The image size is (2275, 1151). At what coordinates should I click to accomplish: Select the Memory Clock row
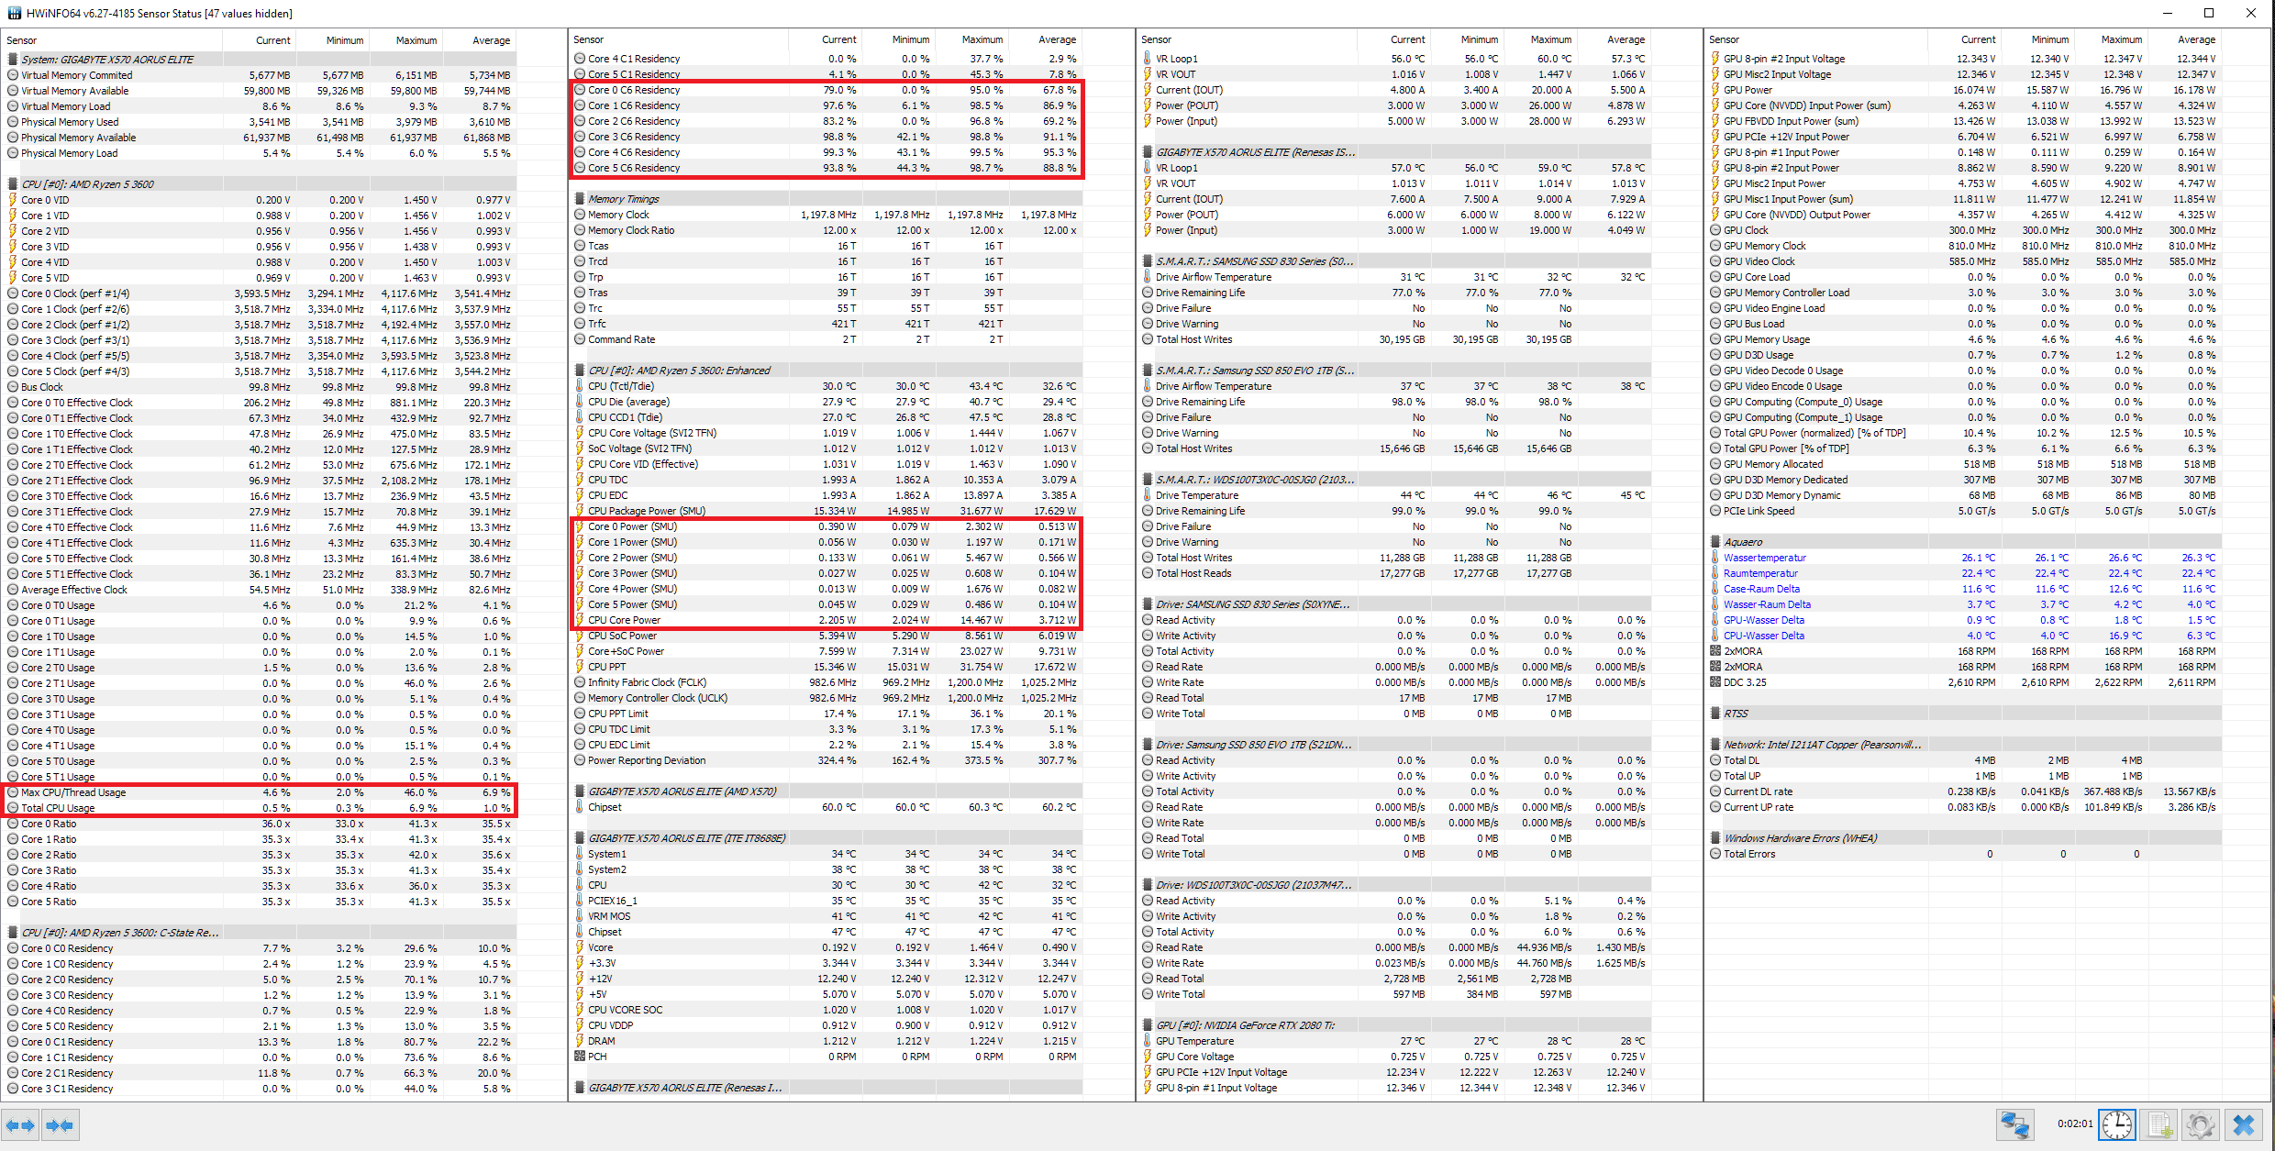coord(827,215)
